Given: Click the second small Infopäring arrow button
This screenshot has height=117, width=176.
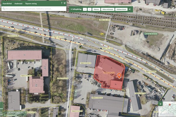Looking at the screenshot, I should (x=89, y=9).
